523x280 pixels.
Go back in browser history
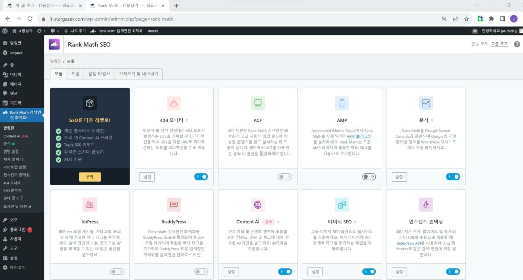tap(7, 19)
